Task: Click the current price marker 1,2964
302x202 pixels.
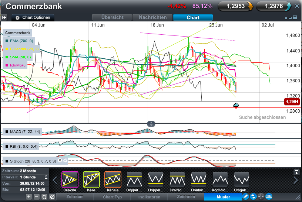Action: tap(292, 102)
